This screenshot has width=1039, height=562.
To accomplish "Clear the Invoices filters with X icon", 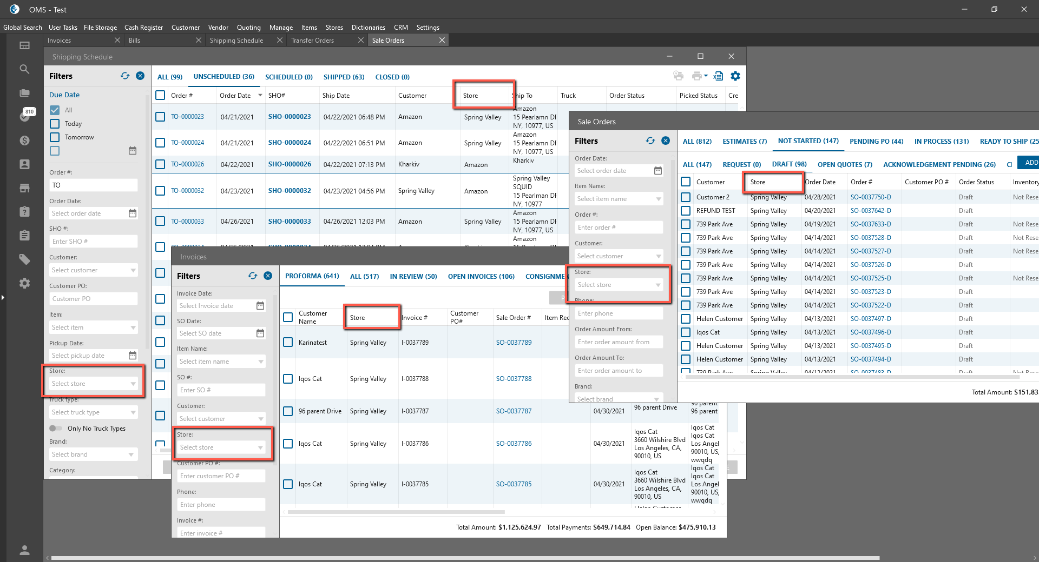I will pyautogui.click(x=268, y=276).
